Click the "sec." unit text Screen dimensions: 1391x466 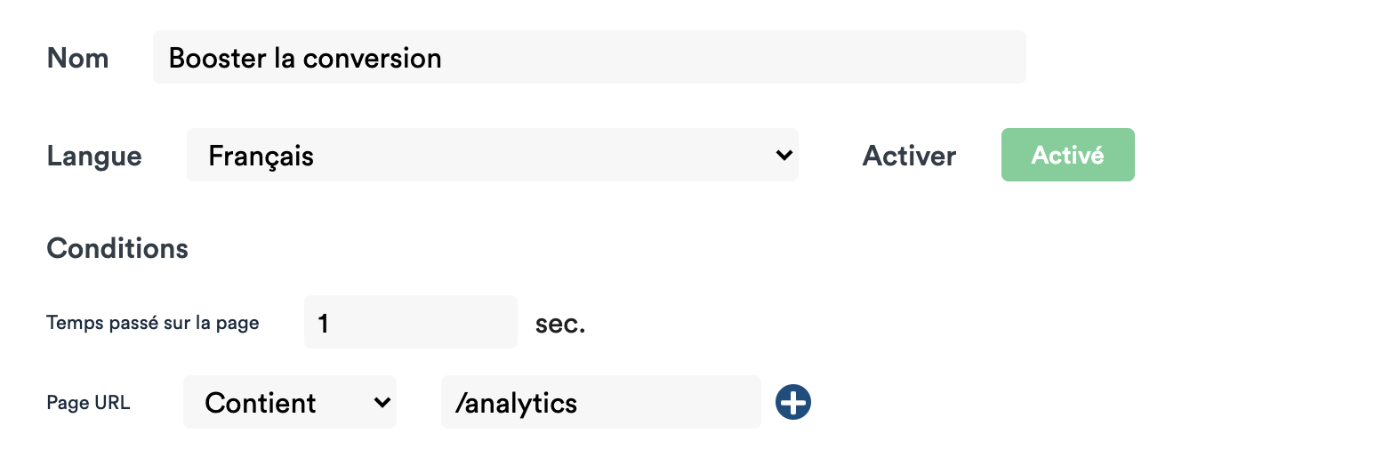point(560,324)
